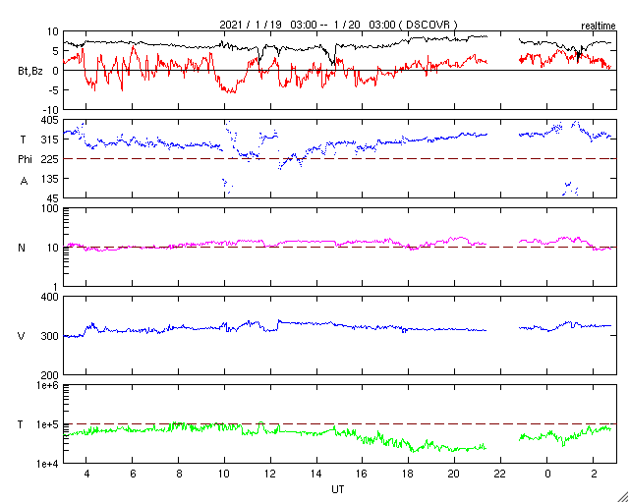Click the '200' velocity tick label
629x503 pixels.
click(51, 375)
